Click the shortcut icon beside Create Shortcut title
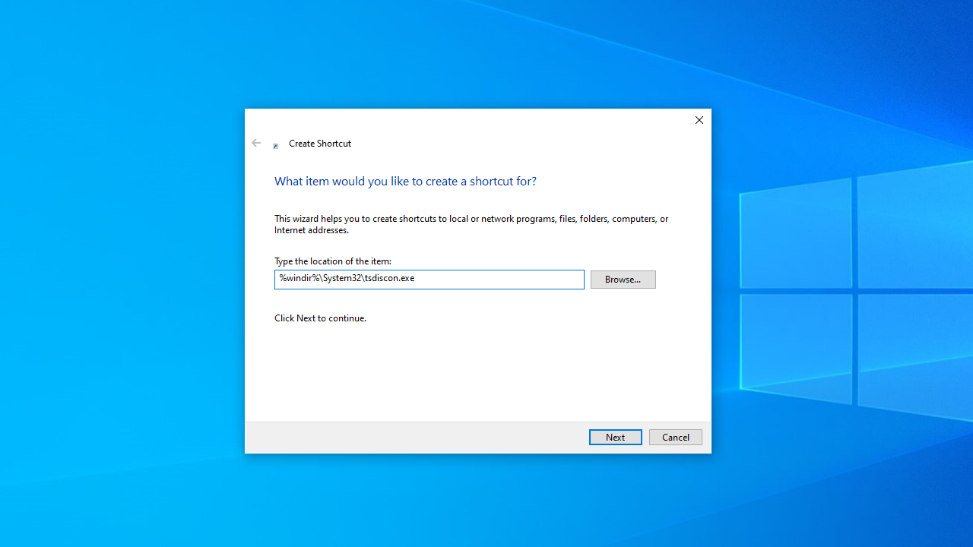The width and height of the screenshot is (973, 547). 276,144
